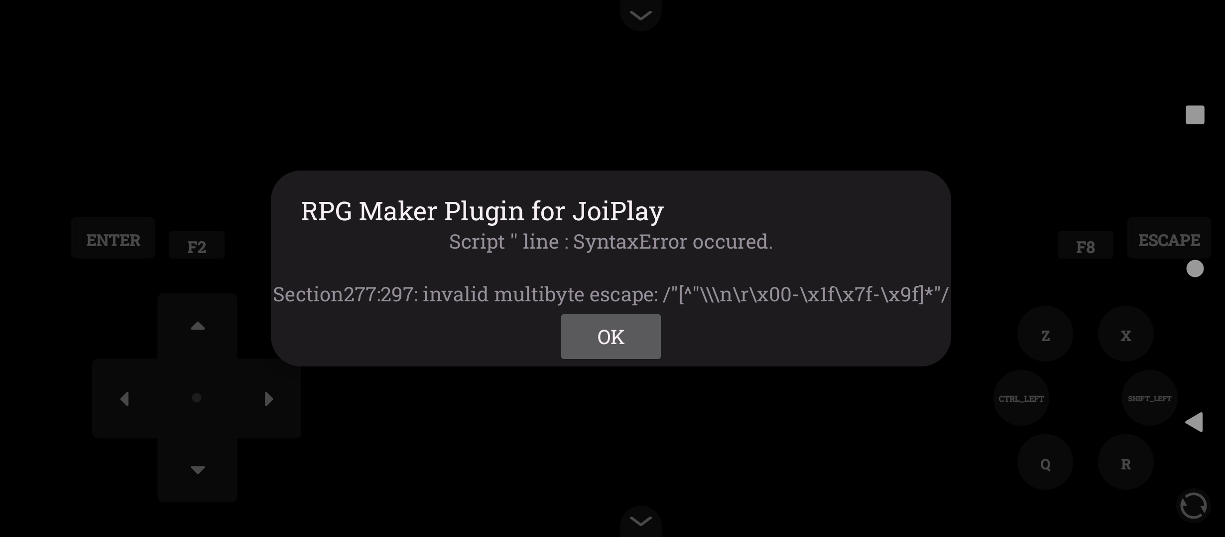1225x537 pixels.
Task: Tap the ESCAPE virtual key
Action: tap(1169, 238)
